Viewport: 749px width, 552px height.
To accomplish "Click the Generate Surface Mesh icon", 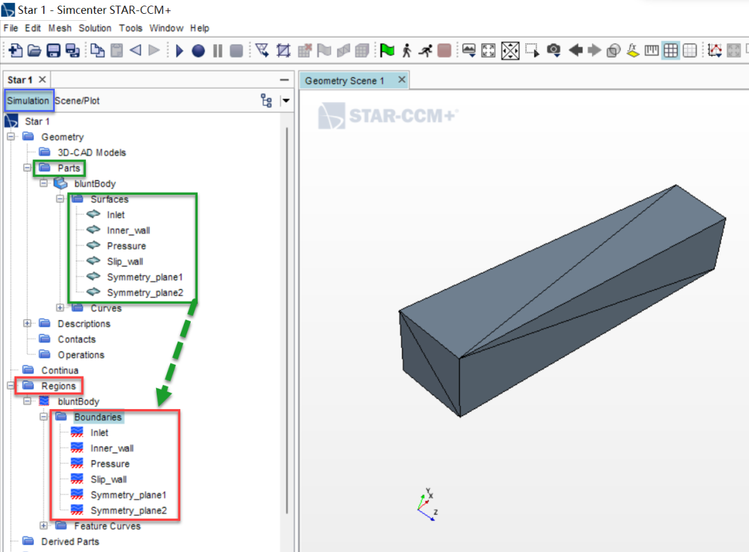I will pos(343,50).
